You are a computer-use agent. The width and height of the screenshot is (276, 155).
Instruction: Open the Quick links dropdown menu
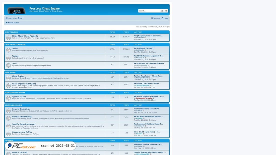[x=11, y=18]
